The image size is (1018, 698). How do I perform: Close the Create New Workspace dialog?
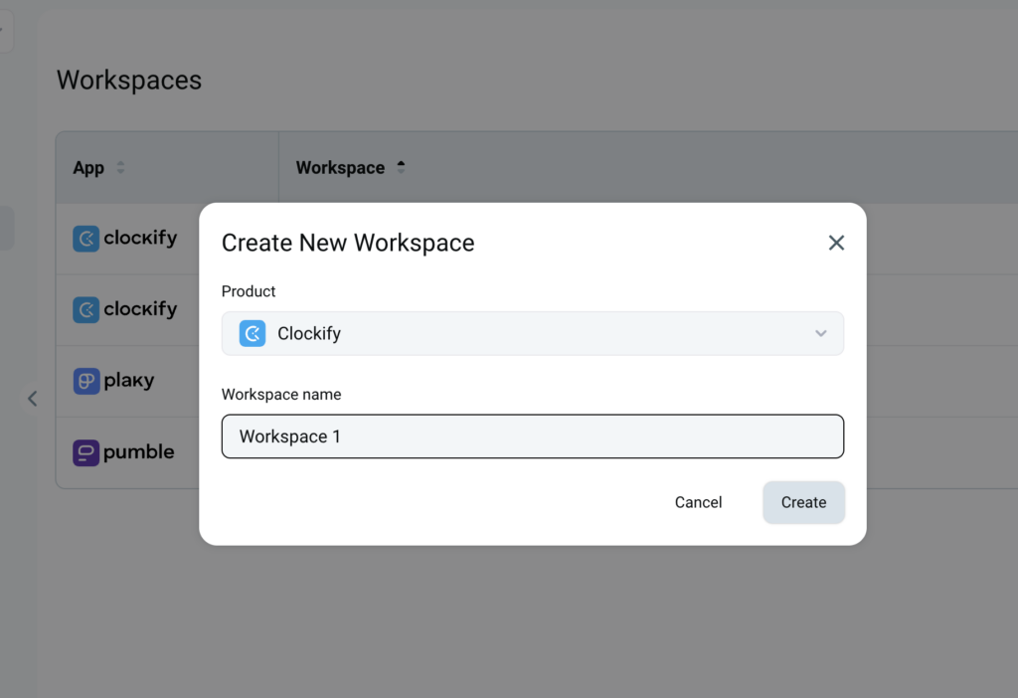(x=836, y=243)
